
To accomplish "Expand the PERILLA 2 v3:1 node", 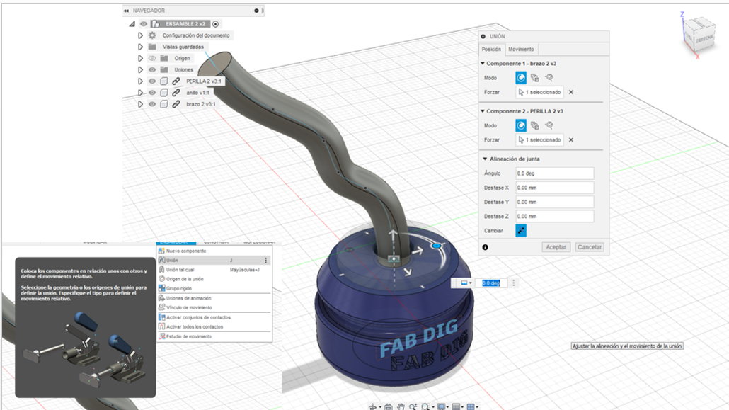I will pos(140,81).
